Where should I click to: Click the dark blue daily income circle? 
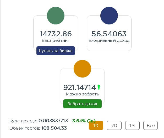click(109, 16)
